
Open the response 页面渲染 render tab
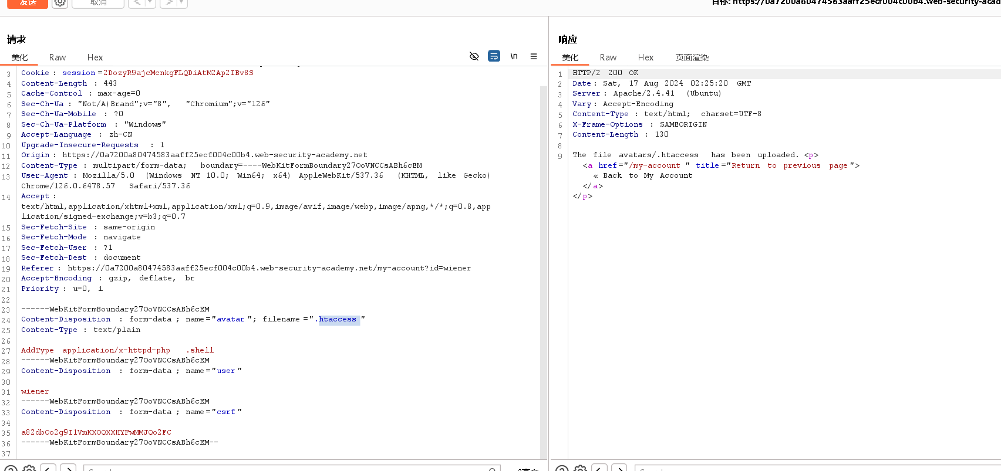point(692,57)
